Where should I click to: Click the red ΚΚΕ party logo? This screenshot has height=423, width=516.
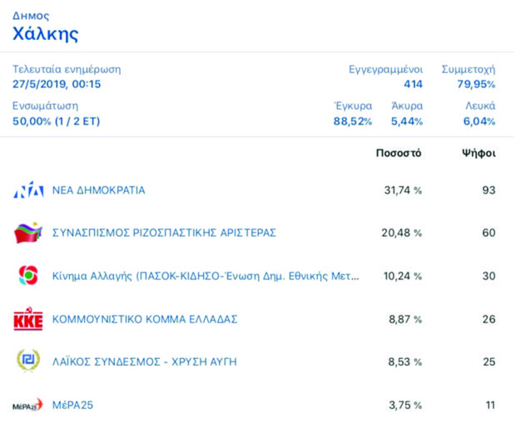(27, 319)
